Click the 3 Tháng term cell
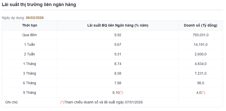This screenshot has width=226, height=111. coord(29,74)
